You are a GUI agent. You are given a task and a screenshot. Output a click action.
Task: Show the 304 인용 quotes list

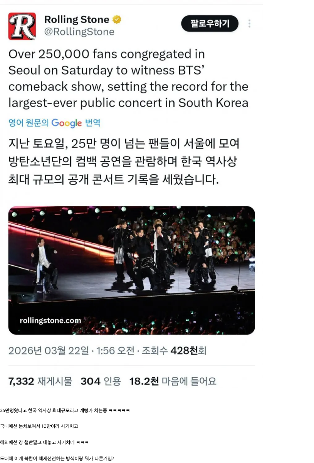pos(101,381)
